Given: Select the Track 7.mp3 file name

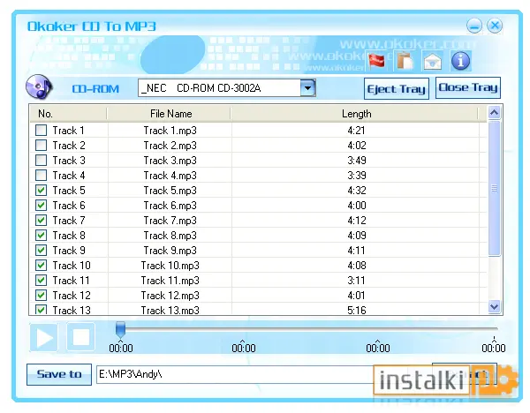Looking at the screenshot, I should coord(170,221).
